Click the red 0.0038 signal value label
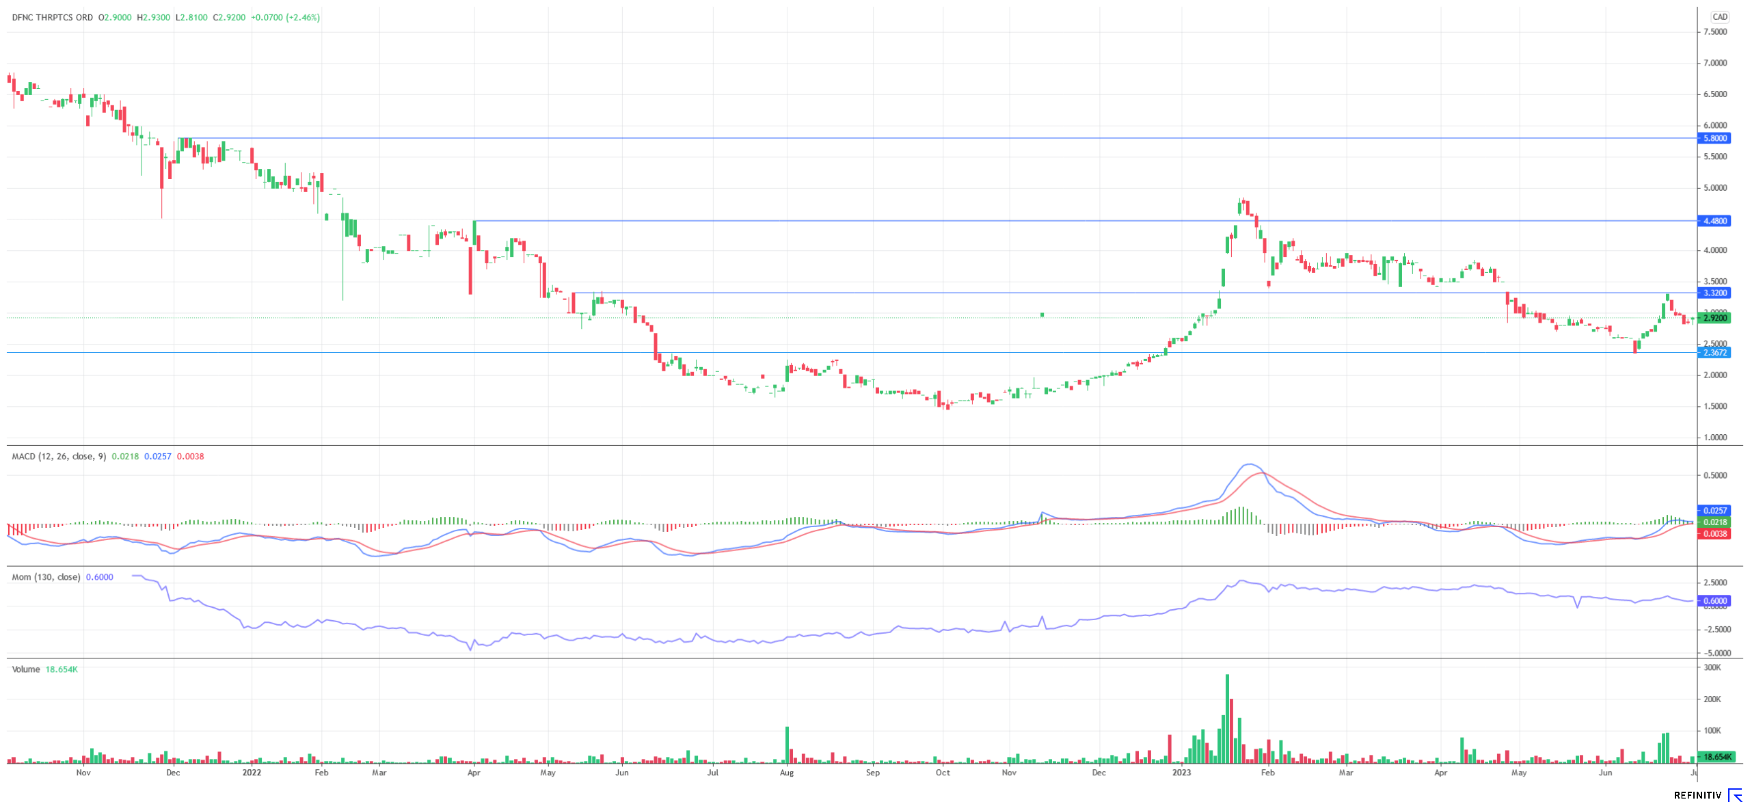This screenshot has height=802, width=1750. coord(1714,534)
